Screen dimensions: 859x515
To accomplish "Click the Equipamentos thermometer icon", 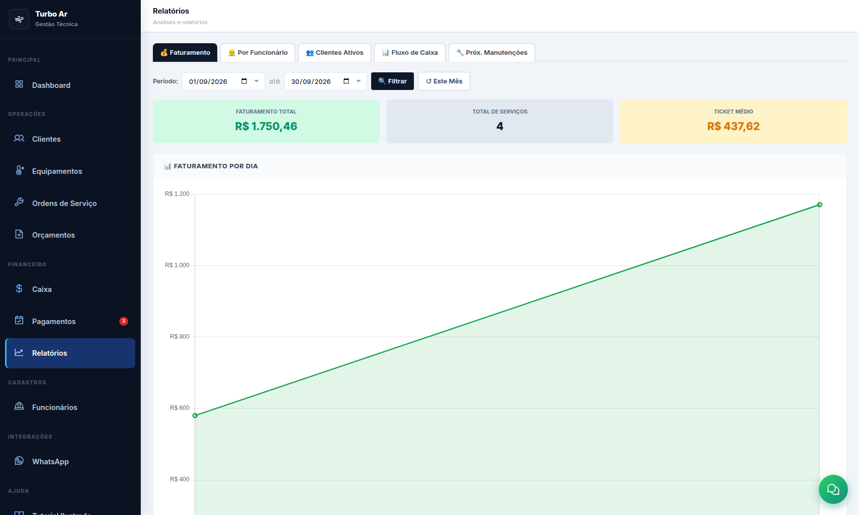I will point(19,170).
